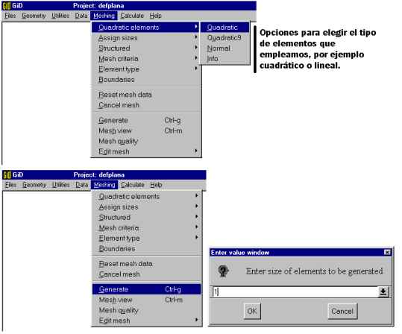Open the Calculate menu in top window
This screenshot has width=402, height=334.
click(x=132, y=16)
